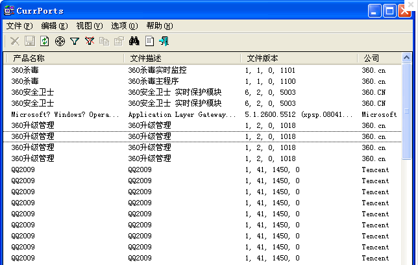The width and height of the screenshot is (418, 265).
Task: Sort by the 文件描述 column header
Action: (182, 58)
